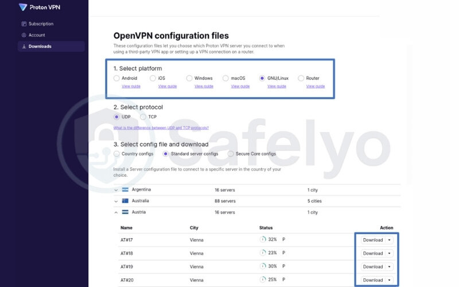Collapse the Austria server list chevron

(116, 212)
